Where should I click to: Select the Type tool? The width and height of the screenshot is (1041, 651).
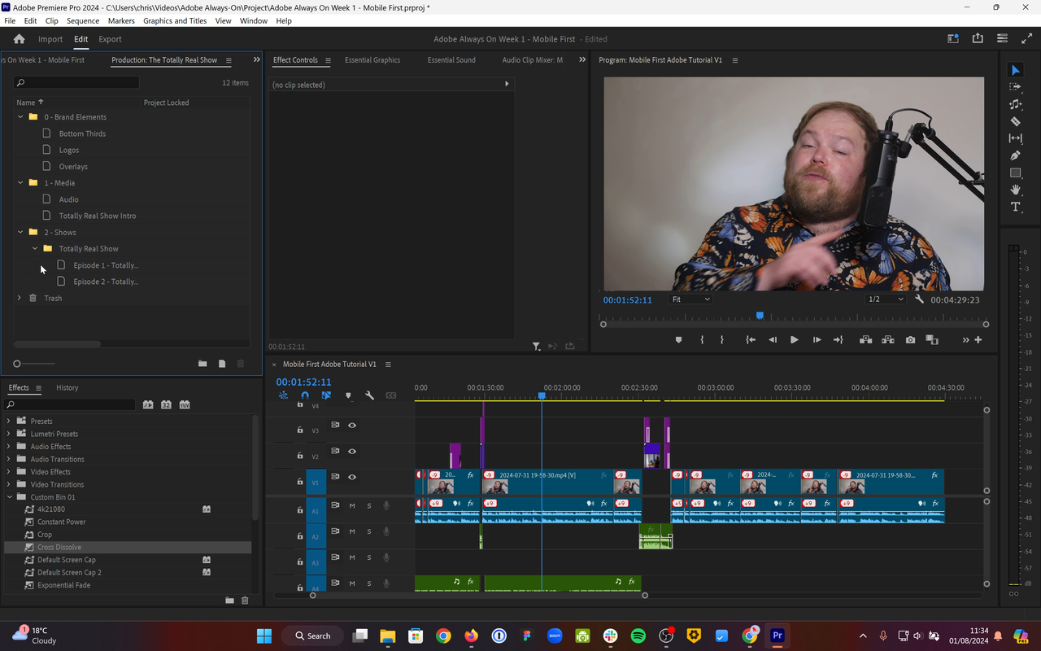[1015, 207]
